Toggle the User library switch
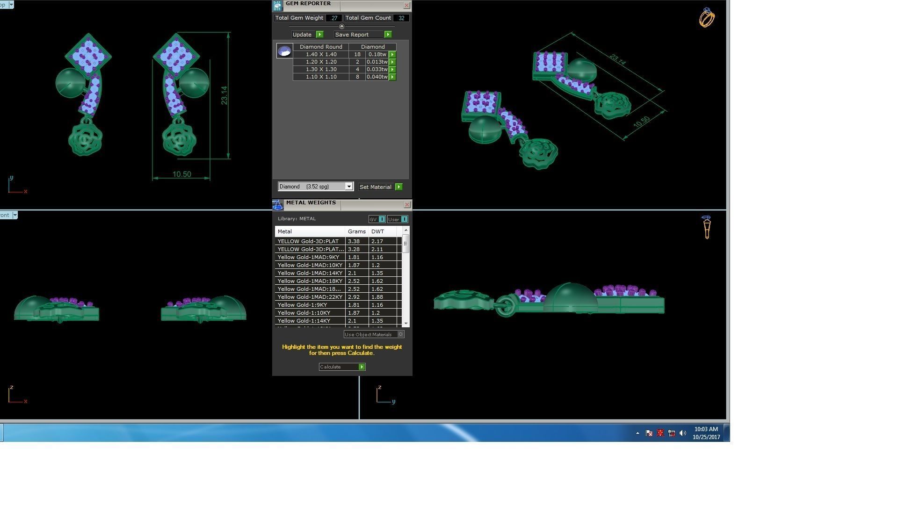 pyautogui.click(x=404, y=219)
